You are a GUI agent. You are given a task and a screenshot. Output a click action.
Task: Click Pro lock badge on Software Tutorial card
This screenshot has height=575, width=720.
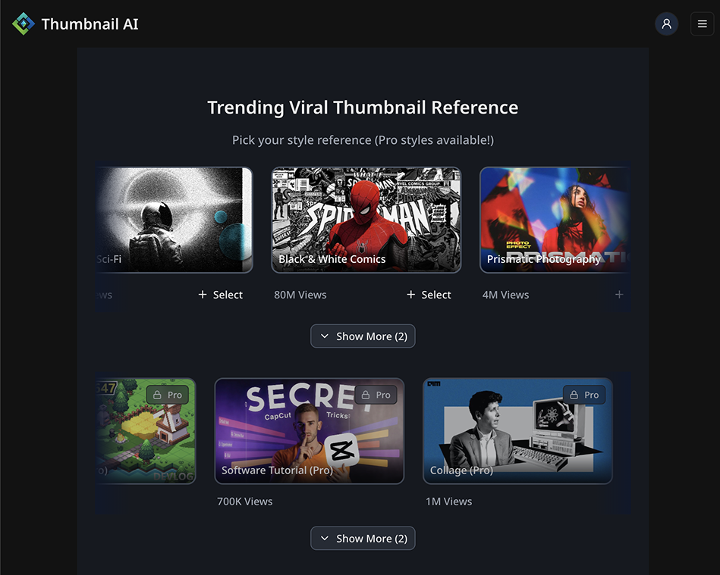(376, 395)
